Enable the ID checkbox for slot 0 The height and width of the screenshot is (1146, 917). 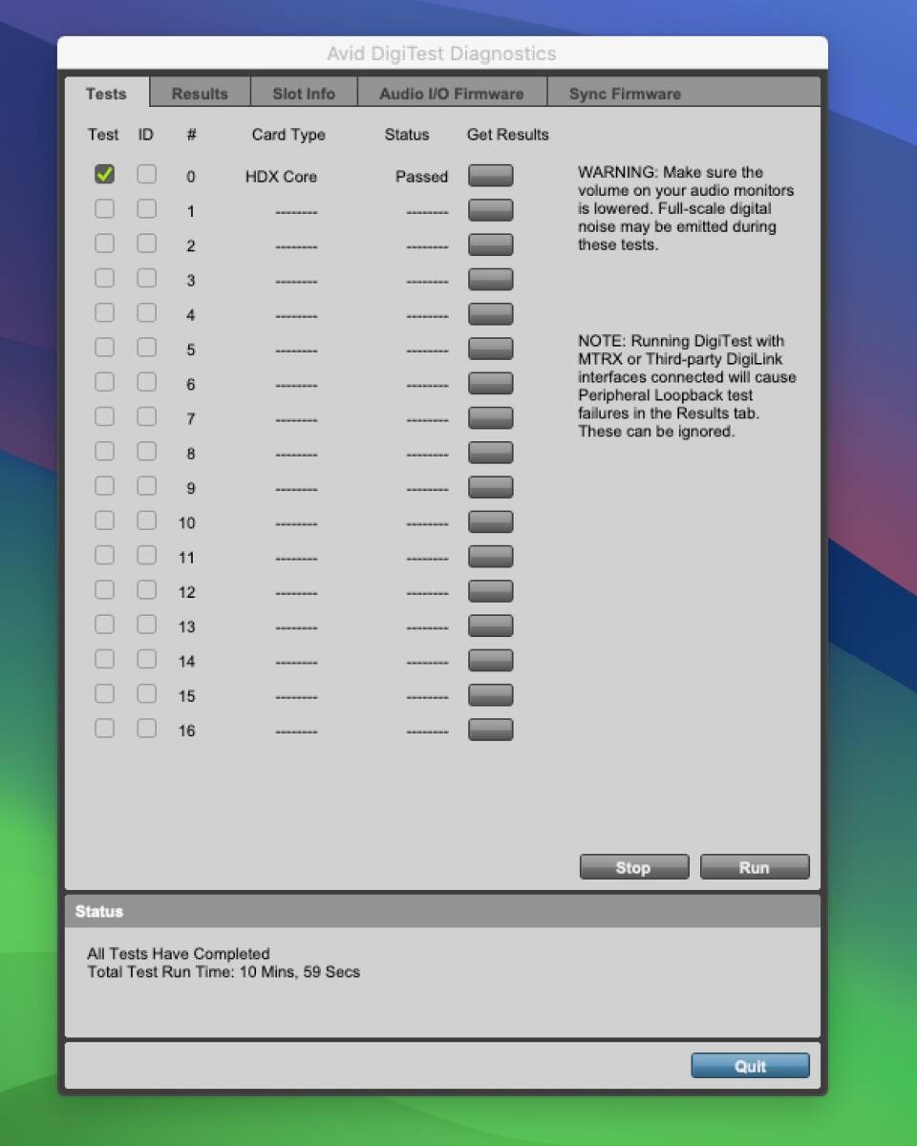click(146, 175)
